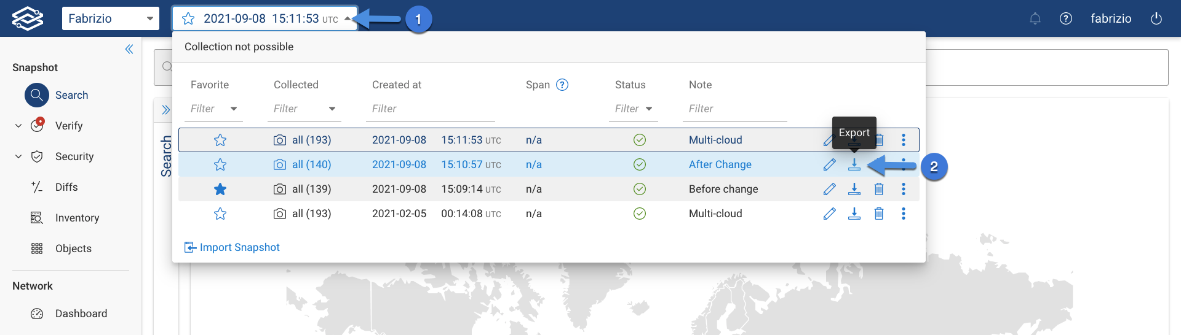Toggle favorite star on 2021-02-05 snapshot

click(x=220, y=214)
